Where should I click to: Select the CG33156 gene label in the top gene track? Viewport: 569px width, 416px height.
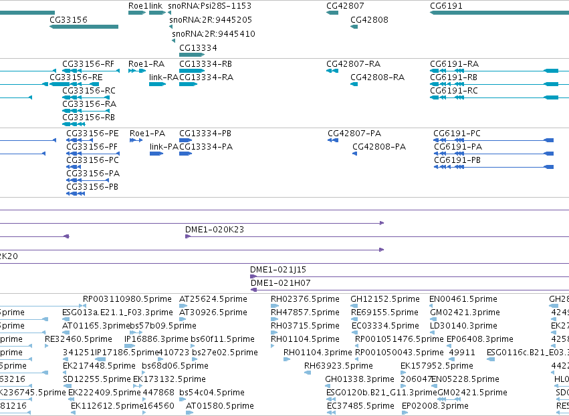[69, 19]
